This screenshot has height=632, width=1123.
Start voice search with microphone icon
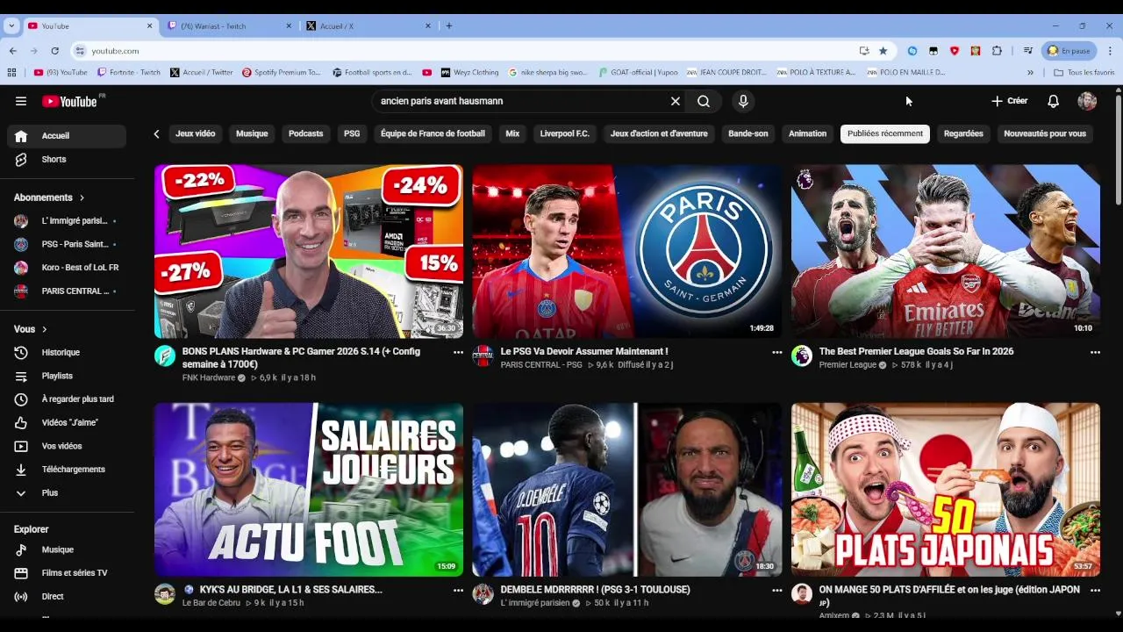click(743, 101)
